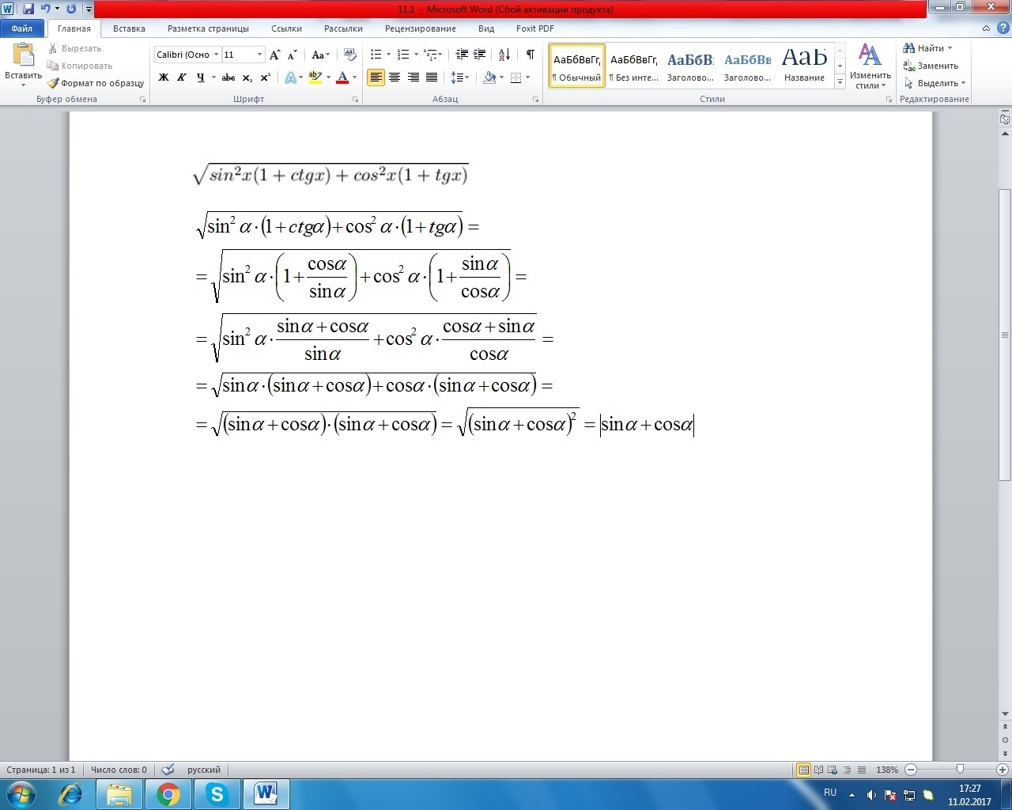Screen dimensions: 1012x810
Task: Open the Выделить selection dropdown
Action: tap(935, 83)
